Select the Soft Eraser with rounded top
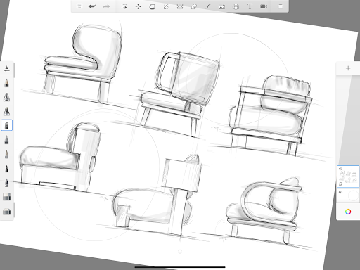Image resolution: width=360 pixels, height=270 pixels. pyautogui.click(x=6, y=212)
